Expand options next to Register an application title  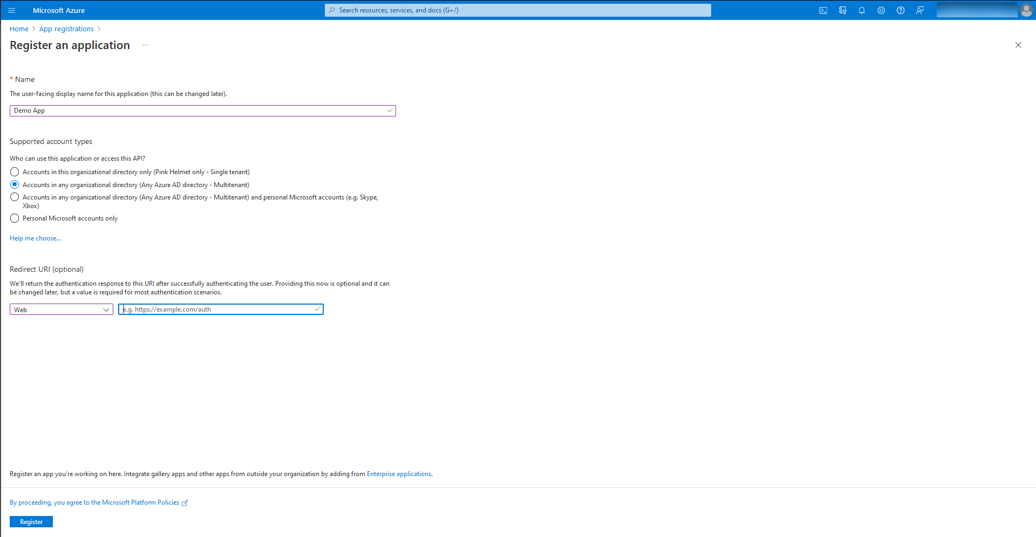coord(145,45)
